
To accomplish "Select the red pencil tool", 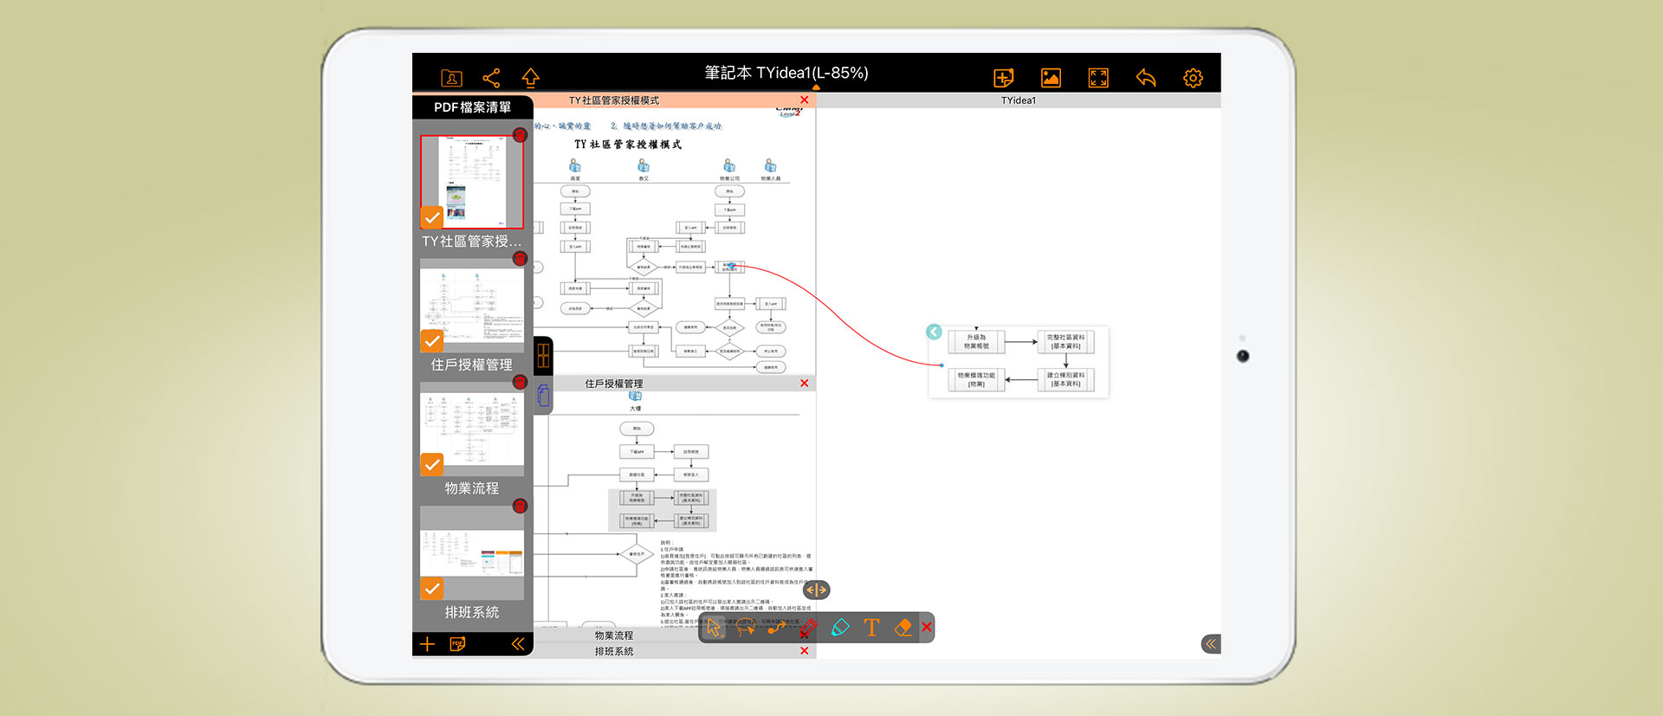I will (x=808, y=628).
